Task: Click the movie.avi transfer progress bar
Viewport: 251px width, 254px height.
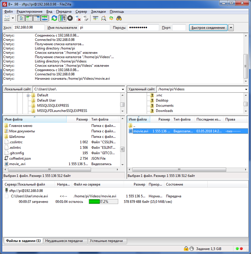Action: click(103, 202)
